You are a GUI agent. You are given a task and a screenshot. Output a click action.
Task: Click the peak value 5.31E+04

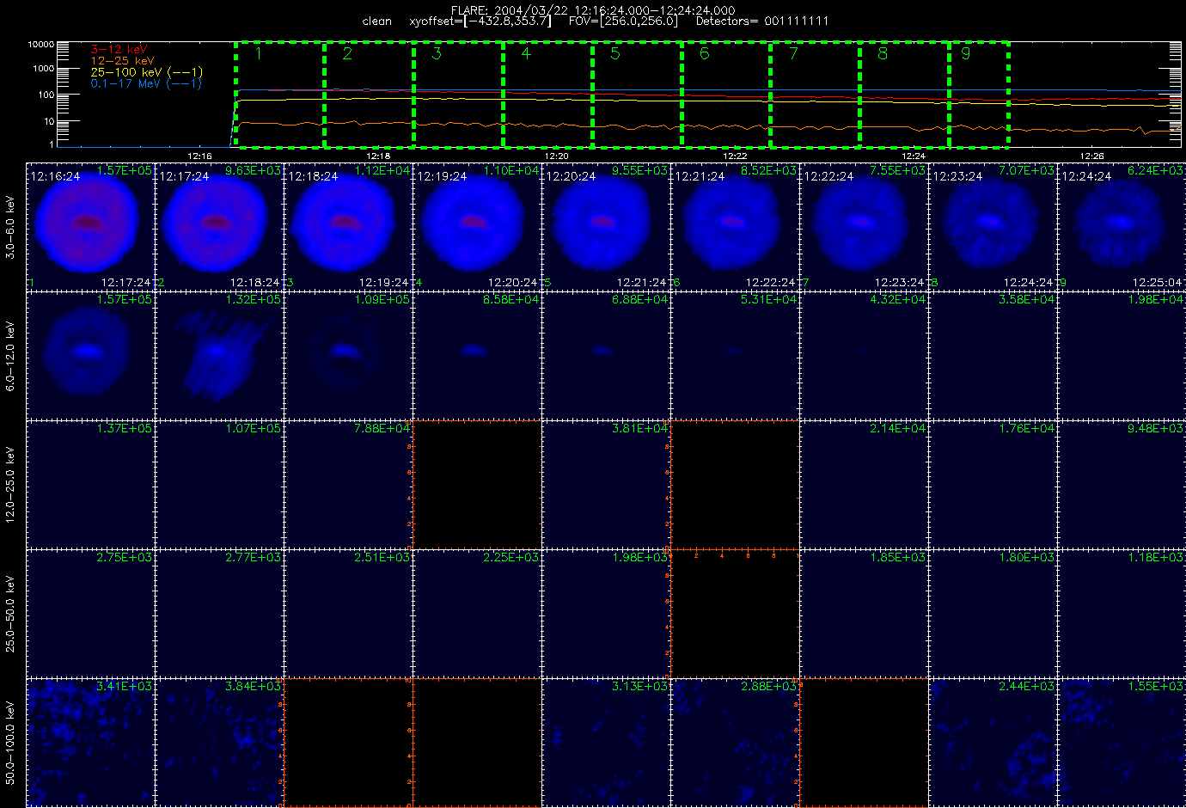769,299
